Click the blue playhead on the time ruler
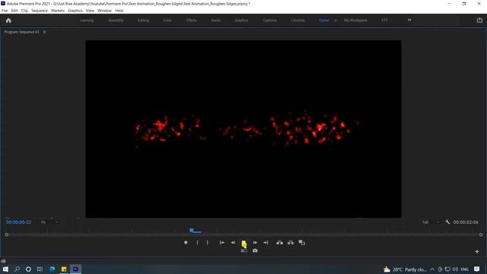The image size is (487, 274). (x=192, y=230)
